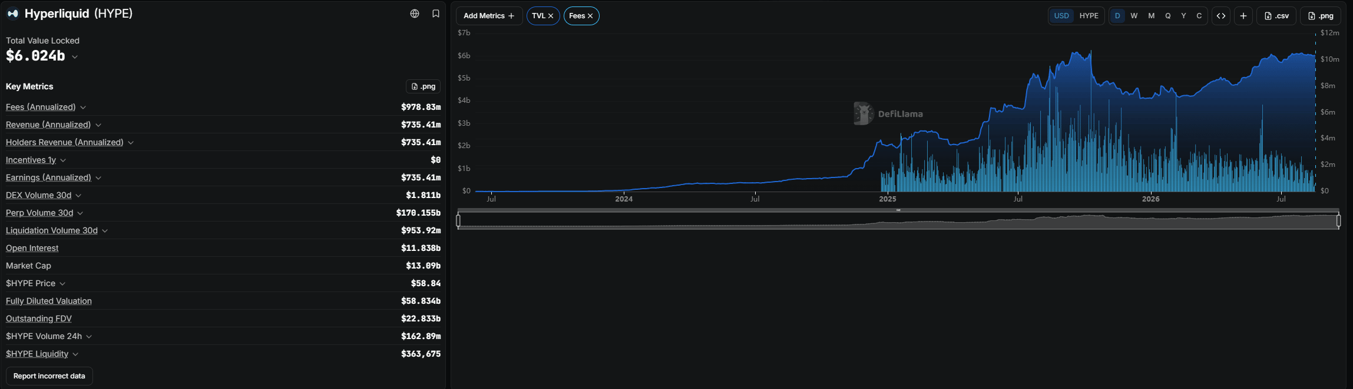Remove the Fees metric chip
Screen dimensions: 1353x389
click(590, 16)
